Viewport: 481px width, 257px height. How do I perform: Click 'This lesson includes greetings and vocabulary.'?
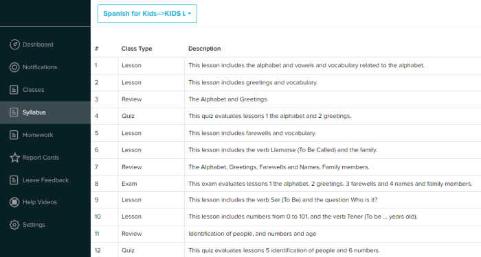point(253,83)
